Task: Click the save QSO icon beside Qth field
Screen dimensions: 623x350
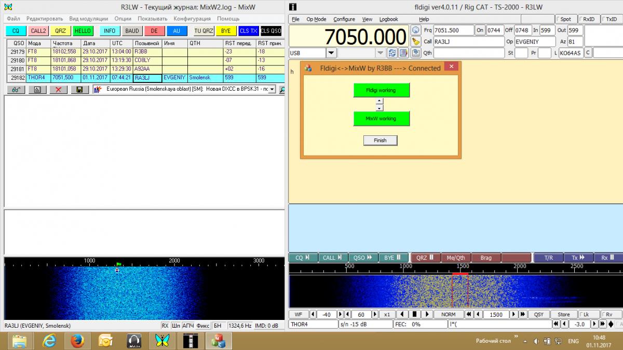Action: [x=415, y=53]
